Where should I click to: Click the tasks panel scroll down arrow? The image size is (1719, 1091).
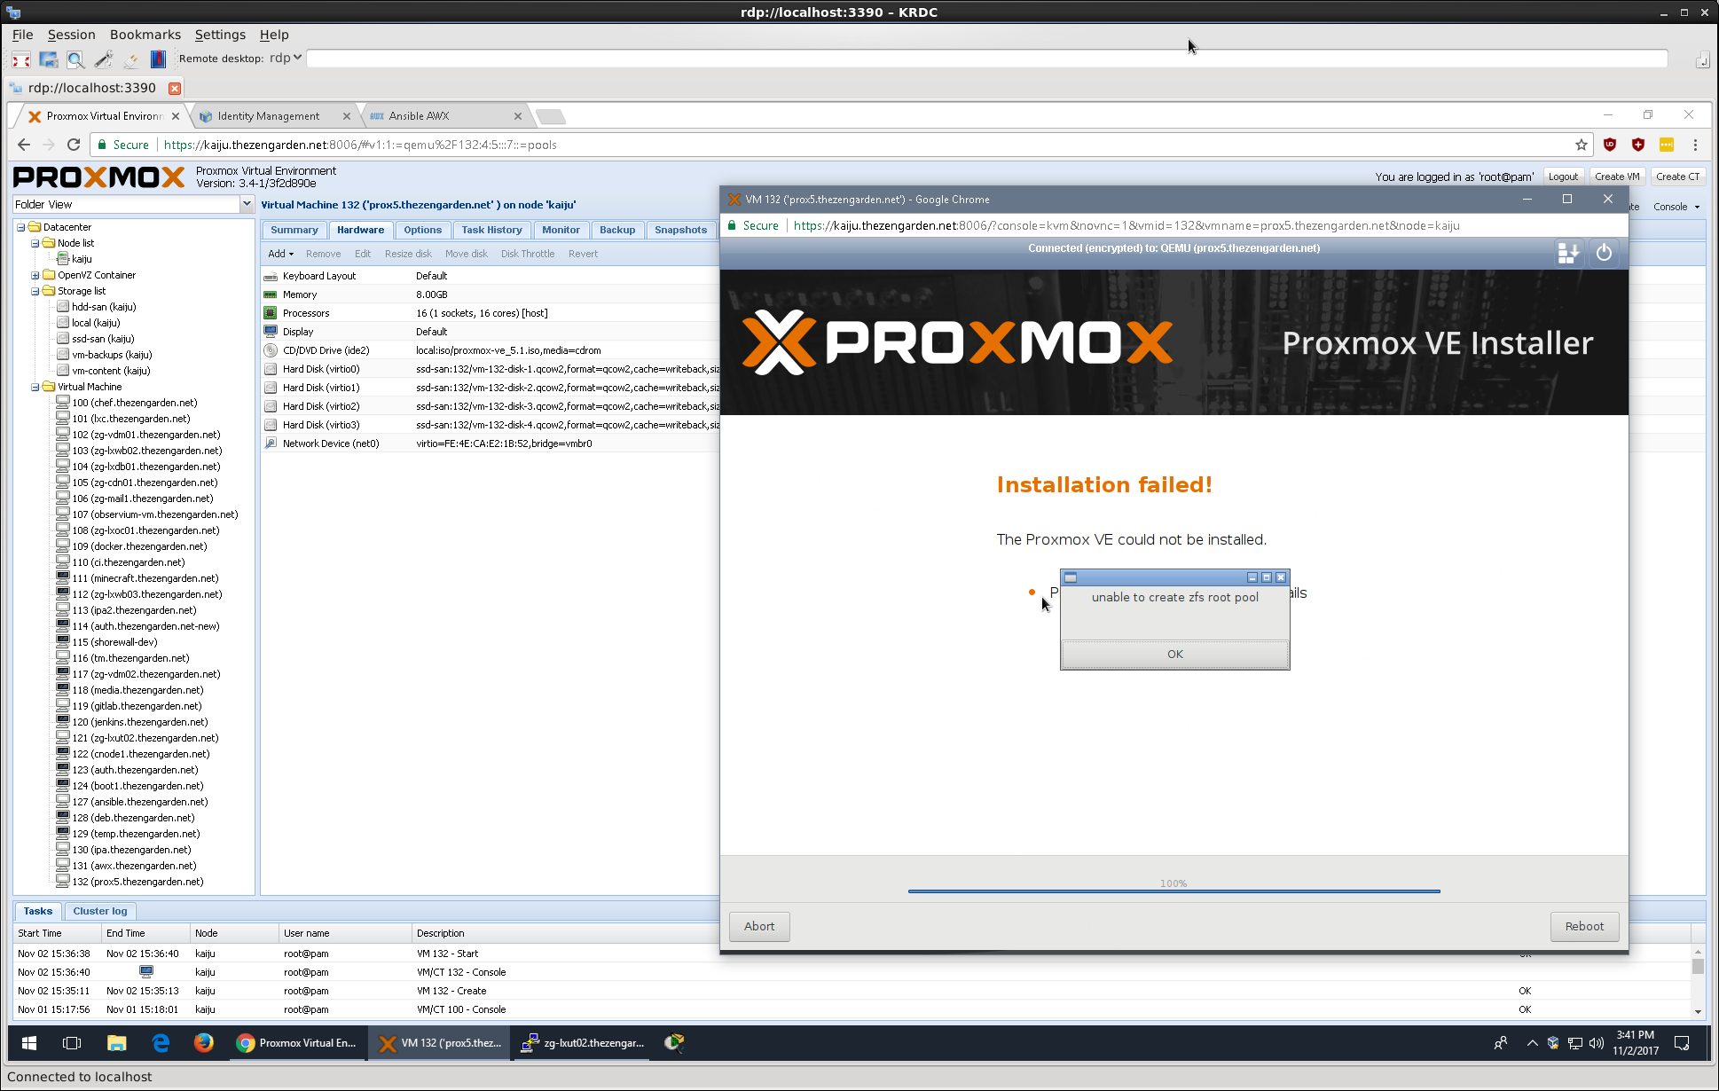pos(1698,1011)
